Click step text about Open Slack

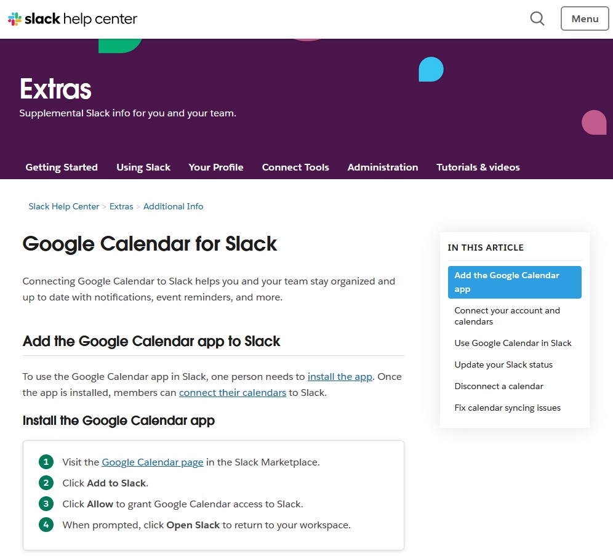[206, 525]
